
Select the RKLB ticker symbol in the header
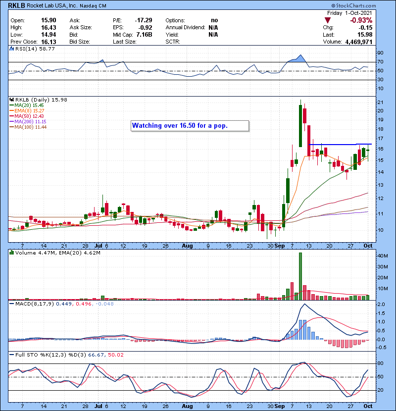[x=16, y=5]
